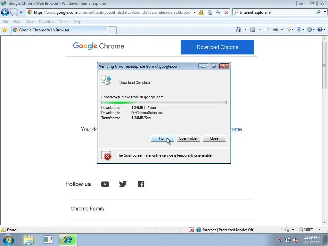Open the File menu
This screenshot has height=246, width=328.
coord(6,22)
